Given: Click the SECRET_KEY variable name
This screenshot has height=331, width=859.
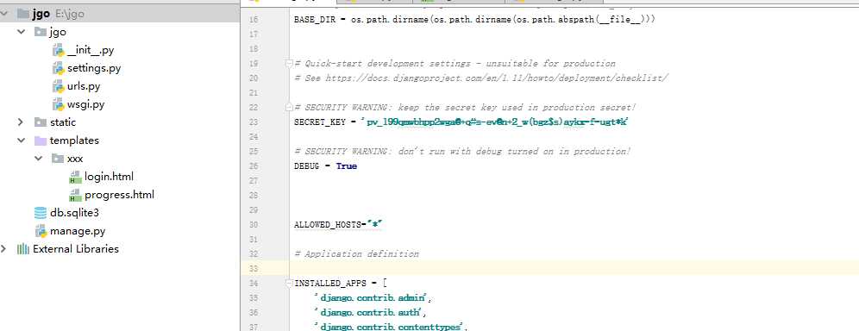Looking at the screenshot, I should click(320, 122).
